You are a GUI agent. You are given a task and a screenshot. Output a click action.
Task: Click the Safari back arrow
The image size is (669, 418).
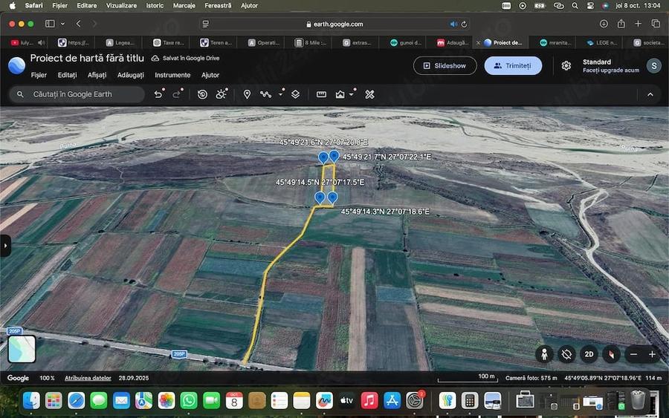[x=79, y=24]
